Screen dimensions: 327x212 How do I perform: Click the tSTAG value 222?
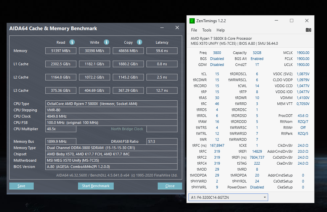point(257,163)
